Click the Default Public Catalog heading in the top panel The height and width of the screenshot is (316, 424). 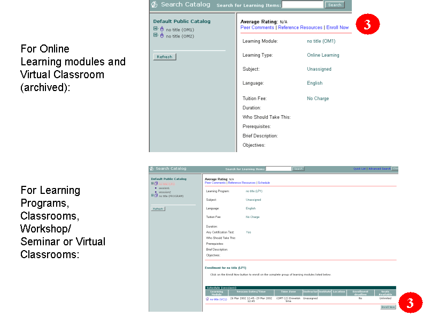[182, 21]
